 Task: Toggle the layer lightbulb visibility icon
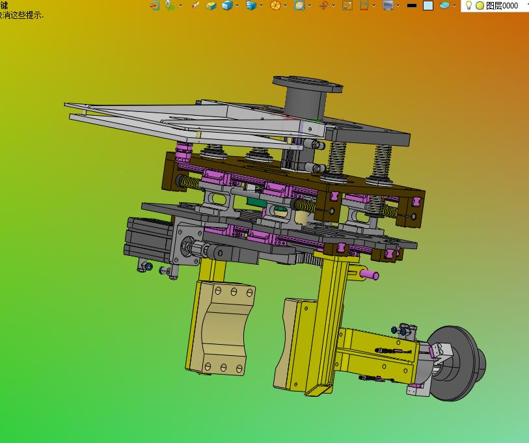click(x=468, y=5)
